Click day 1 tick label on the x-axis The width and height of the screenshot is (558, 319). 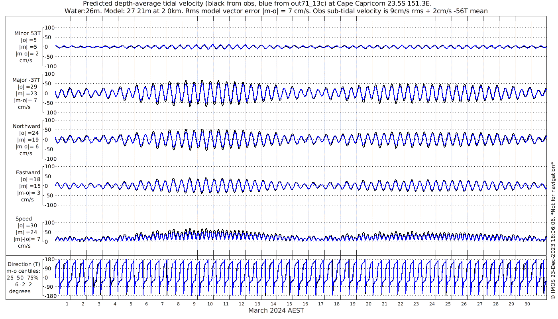click(67, 304)
